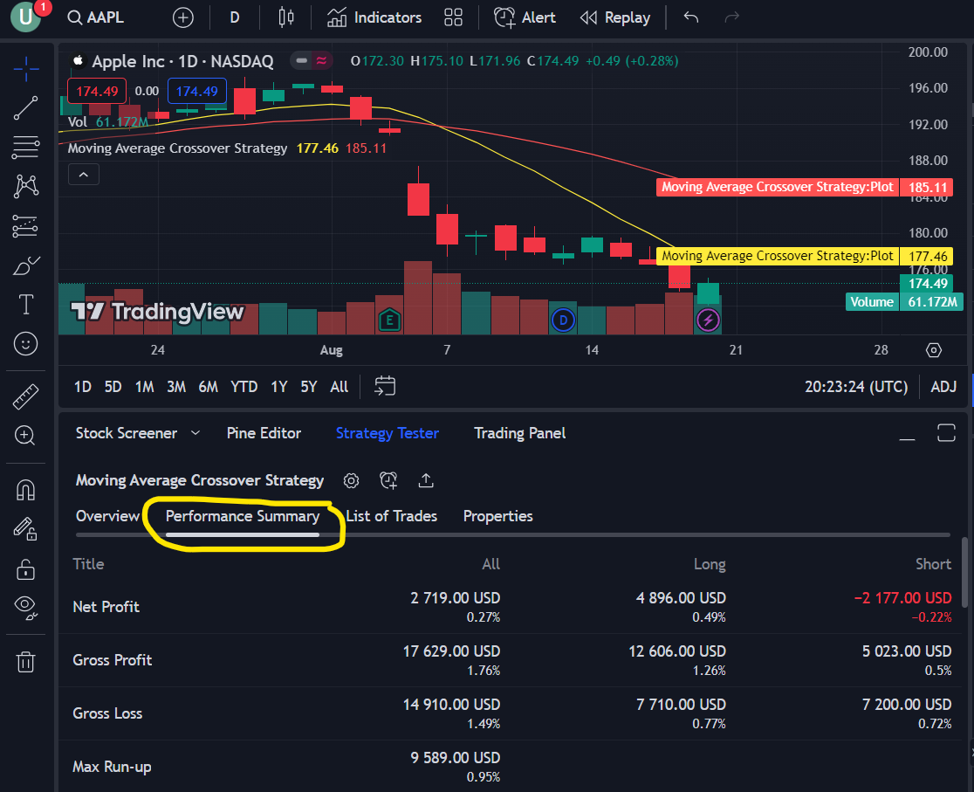Open the AAPL symbol search
The image size is (974, 792).
click(96, 17)
